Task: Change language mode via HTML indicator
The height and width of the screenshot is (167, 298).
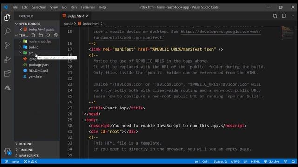Action: [x=255, y=161]
